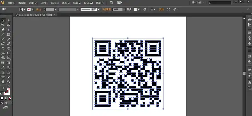Open the 文件(F) menu
The width and height of the screenshot is (252, 116).
click(12, 3)
